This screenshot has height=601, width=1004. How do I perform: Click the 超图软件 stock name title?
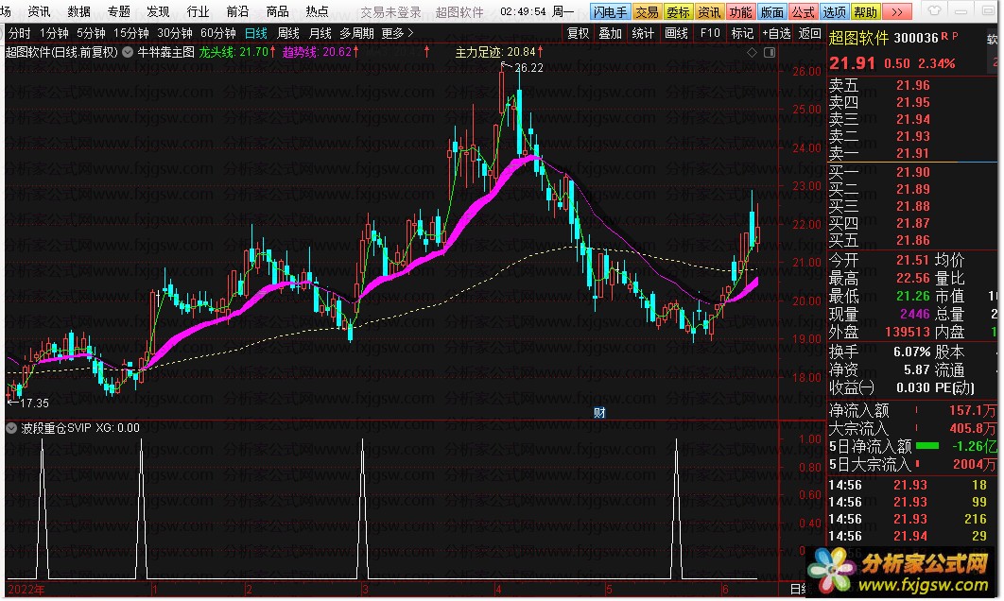[x=858, y=39]
